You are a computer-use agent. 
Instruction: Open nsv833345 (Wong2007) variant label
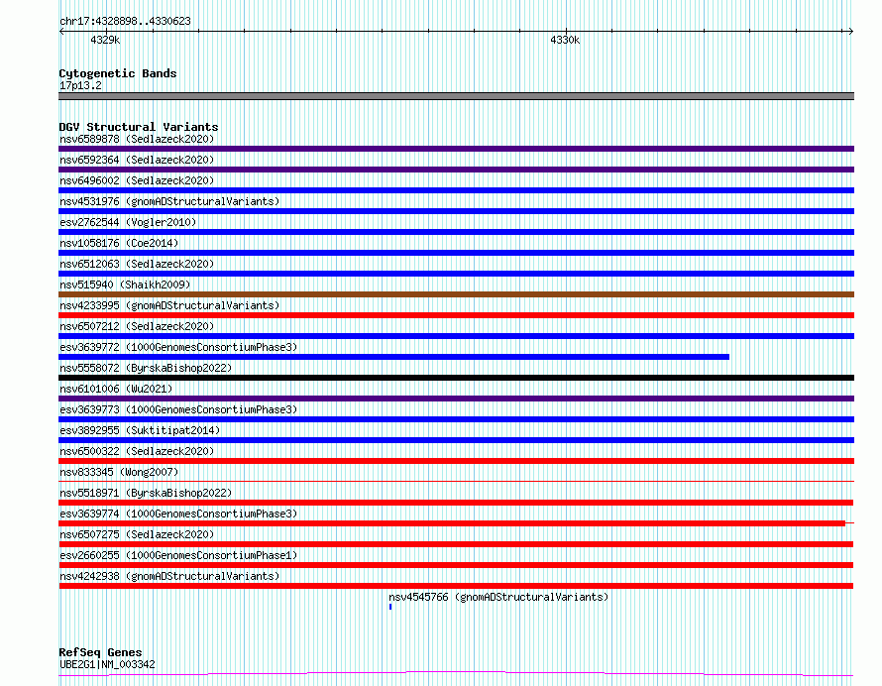[119, 472]
